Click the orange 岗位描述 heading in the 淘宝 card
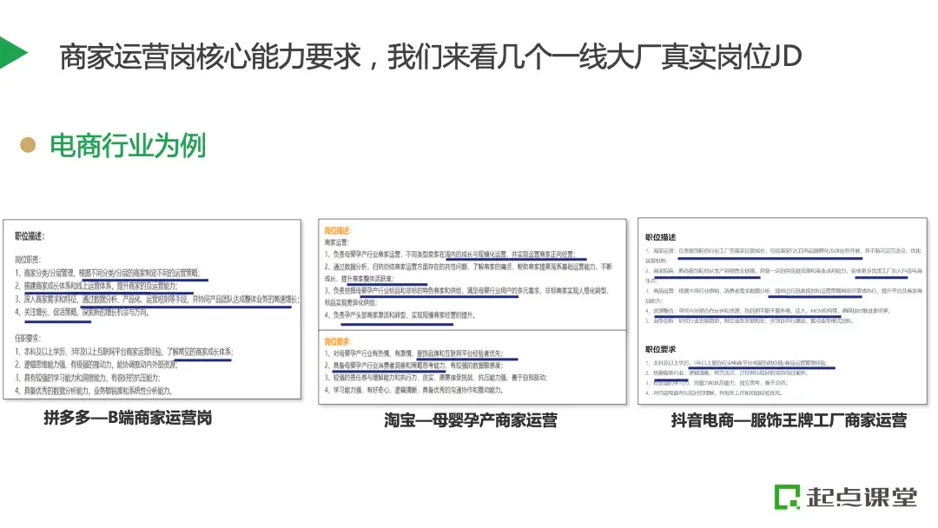This screenshot has height=528, width=938. point(338,231)
